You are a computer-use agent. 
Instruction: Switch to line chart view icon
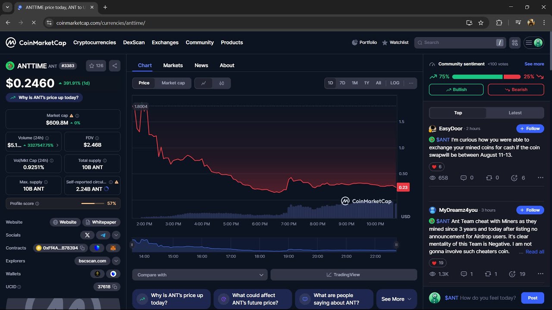point(204,83)
